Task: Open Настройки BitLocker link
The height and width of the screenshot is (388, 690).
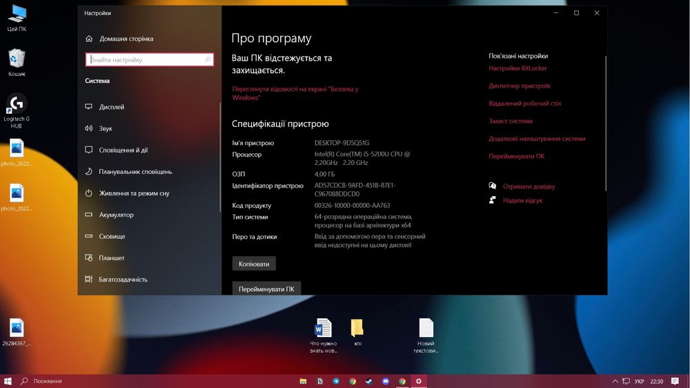Action: click(x=517, y=68)
